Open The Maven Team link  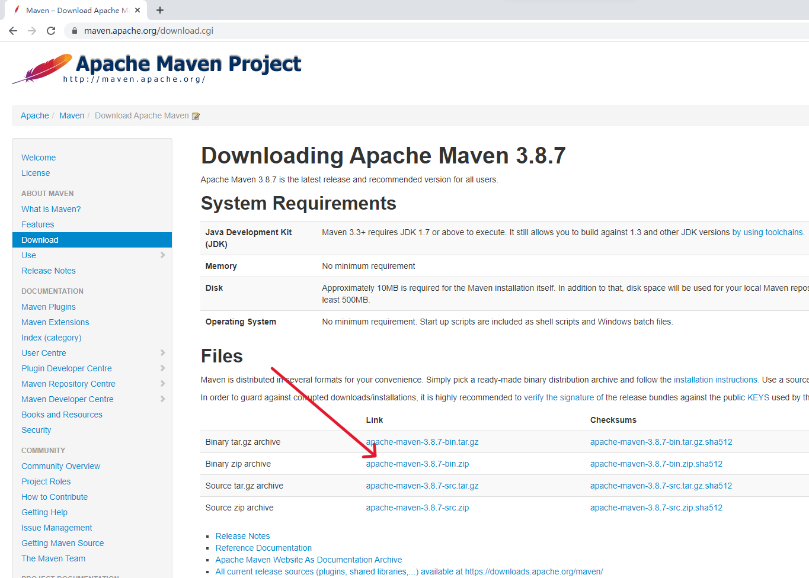[x=53, y=558]
